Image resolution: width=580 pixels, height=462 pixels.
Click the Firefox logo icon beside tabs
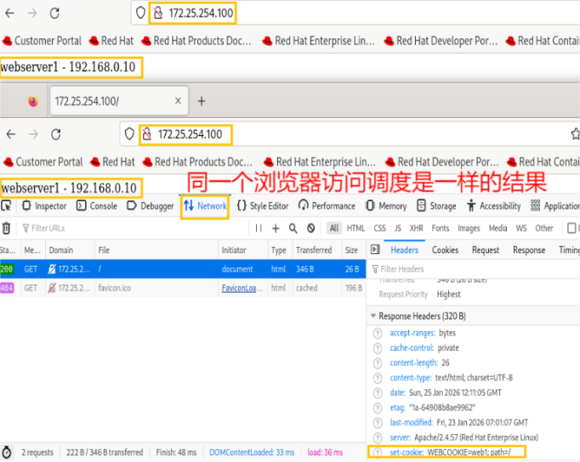(33, 101)
